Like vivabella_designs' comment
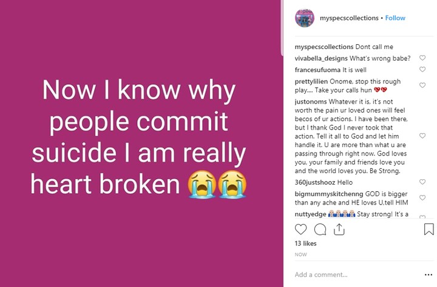The height and width of the screenshot is (287, 437). point(422,59)
